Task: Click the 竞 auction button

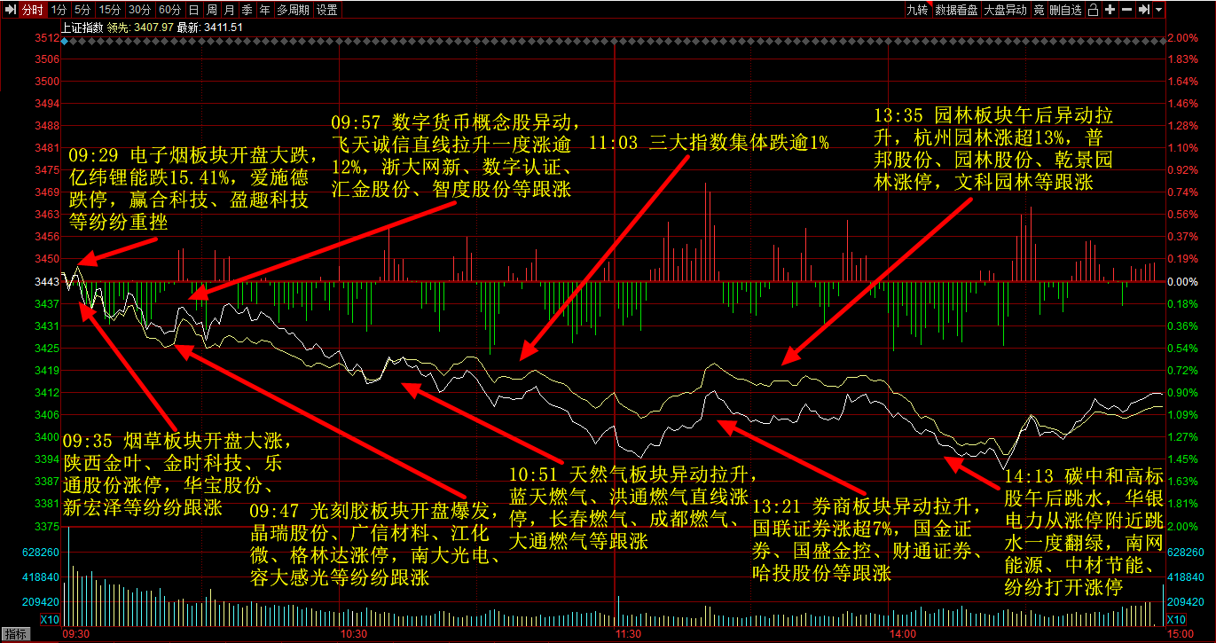Action: 1038,10
